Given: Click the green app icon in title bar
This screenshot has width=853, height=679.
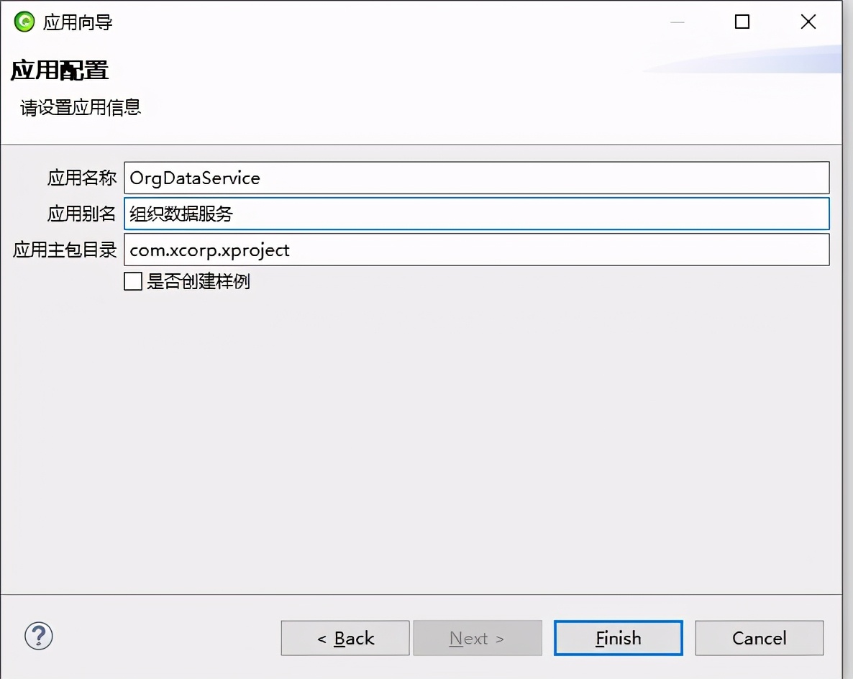Looking at the screenshot, I should tap(24, 22).
